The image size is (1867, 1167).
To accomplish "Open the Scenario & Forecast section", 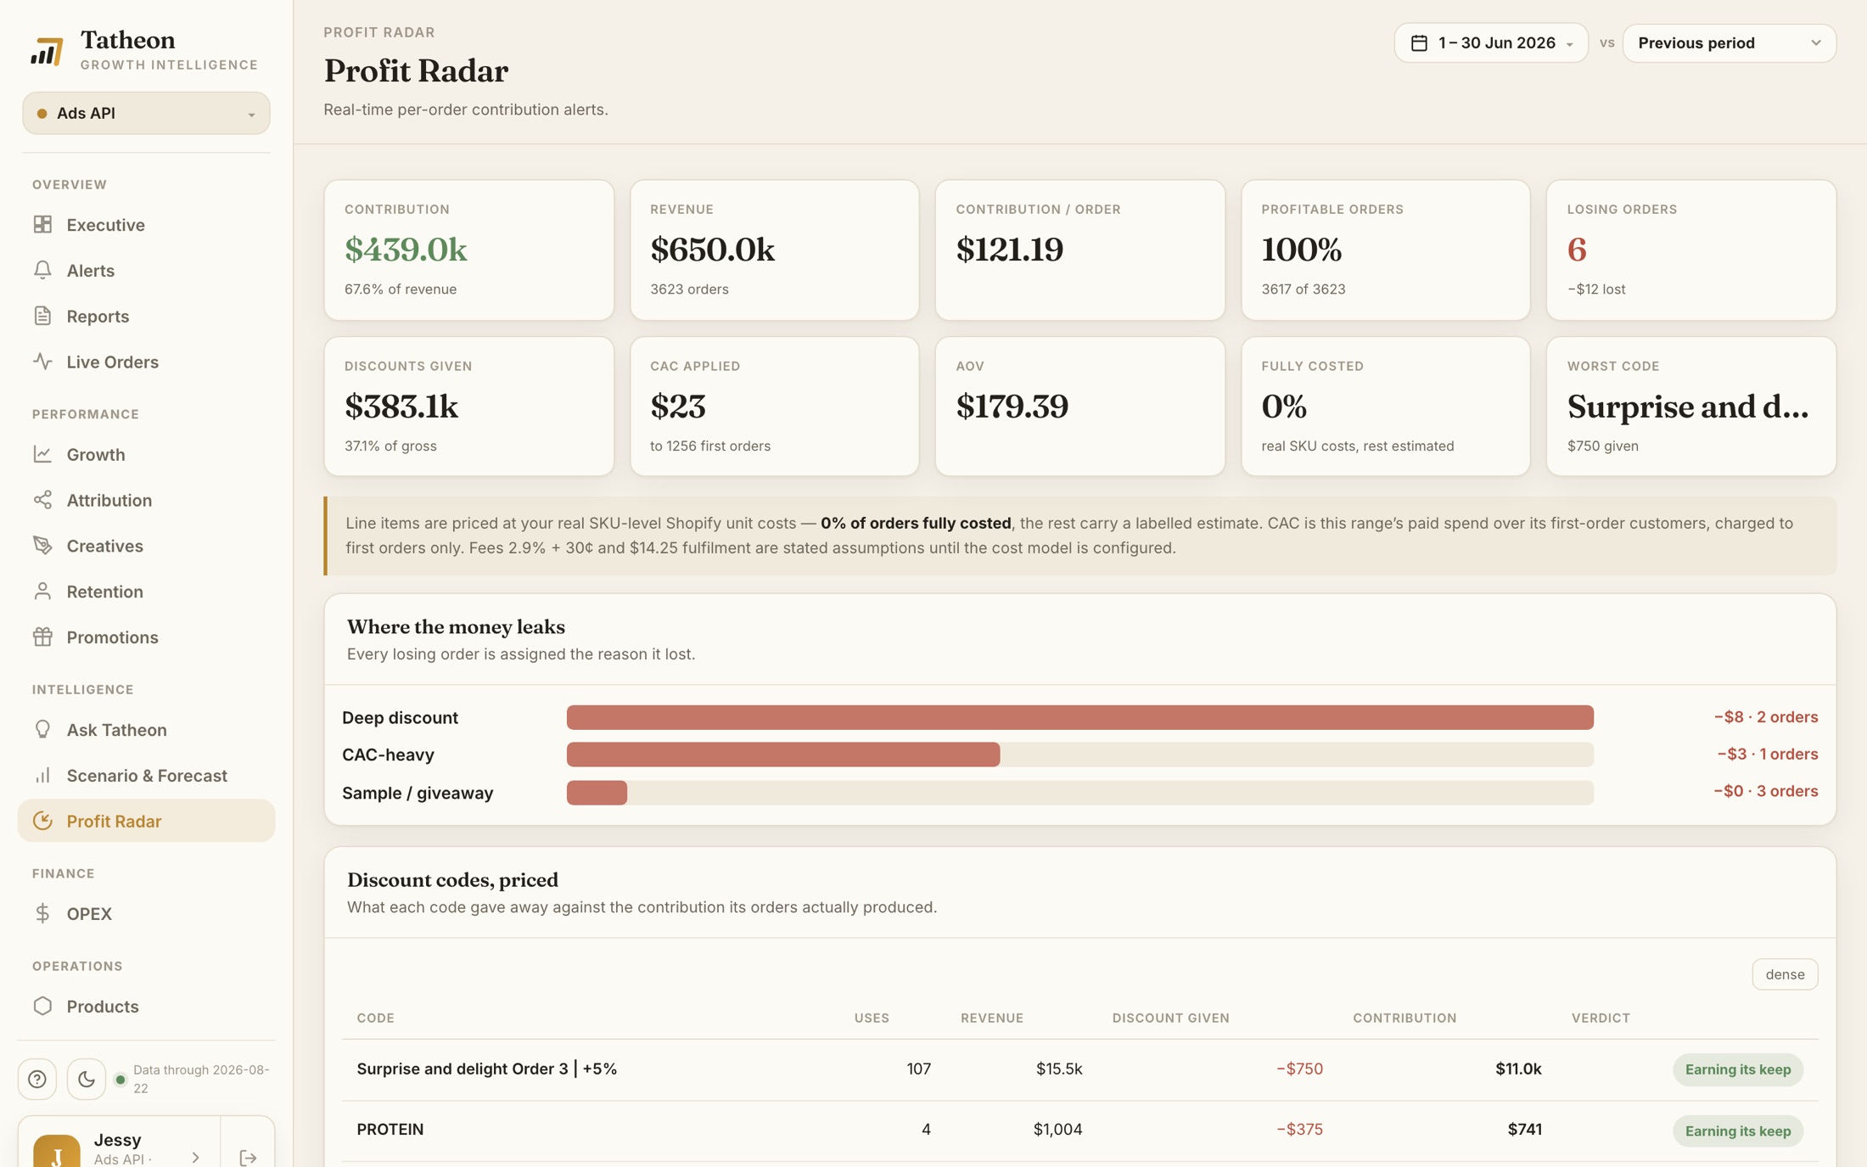I will (x=146, y=775).
